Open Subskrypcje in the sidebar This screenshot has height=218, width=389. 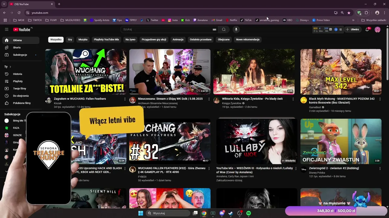pyautogui.click(x=21, y=55)
